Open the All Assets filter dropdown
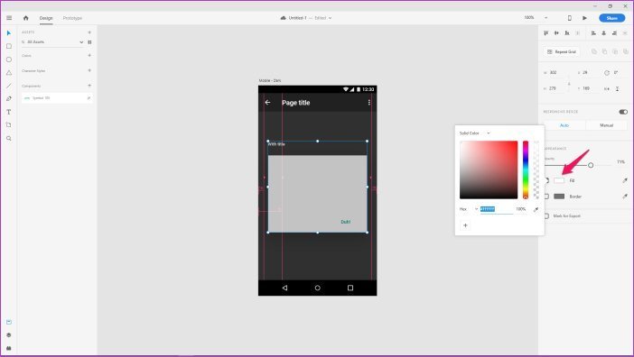634x357 pixels. pos(81,42)
